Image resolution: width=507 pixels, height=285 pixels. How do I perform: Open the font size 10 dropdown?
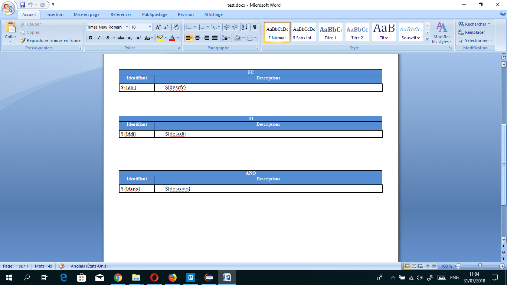point(150,27)
